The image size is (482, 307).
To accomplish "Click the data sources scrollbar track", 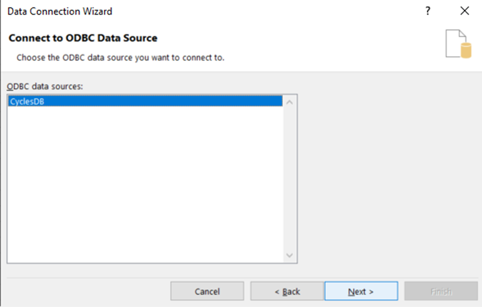I will (290, 179).
